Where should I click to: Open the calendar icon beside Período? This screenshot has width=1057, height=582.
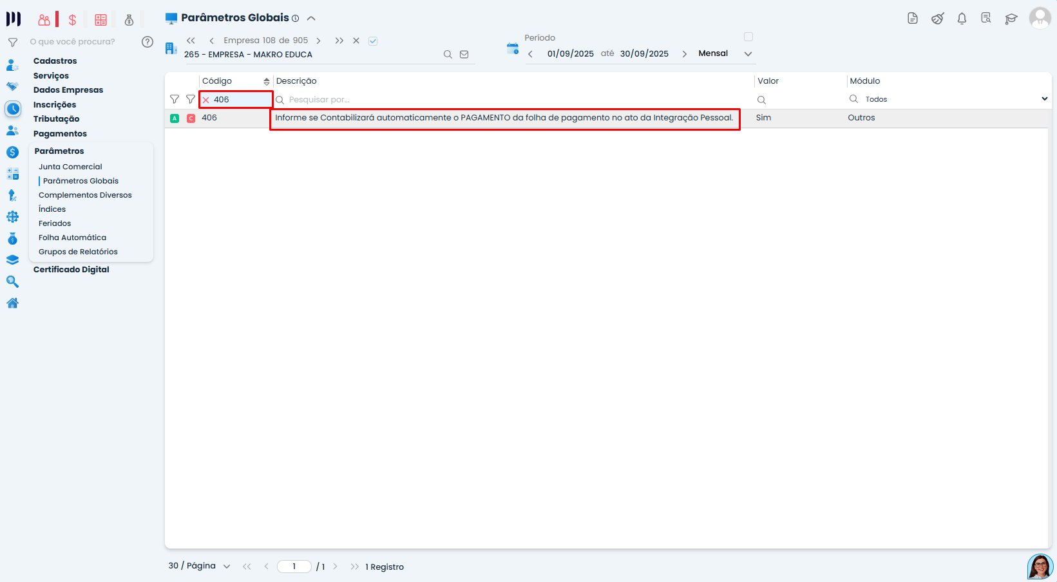pos(513,49)
